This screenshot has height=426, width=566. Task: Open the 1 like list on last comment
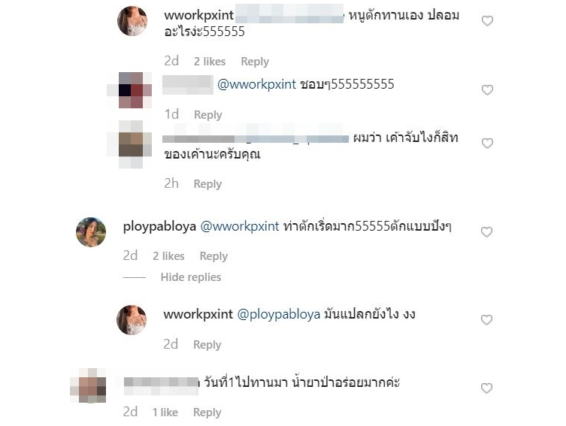(x=165, y=412)
